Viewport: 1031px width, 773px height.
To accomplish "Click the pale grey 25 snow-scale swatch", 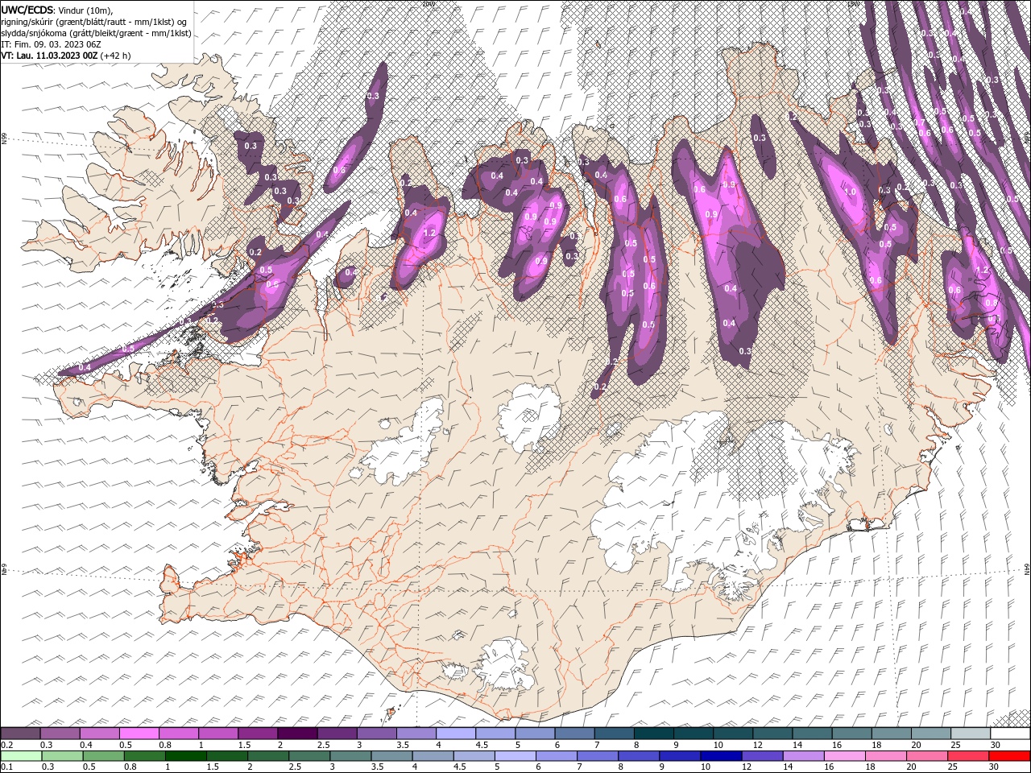I will coord(971,734).
